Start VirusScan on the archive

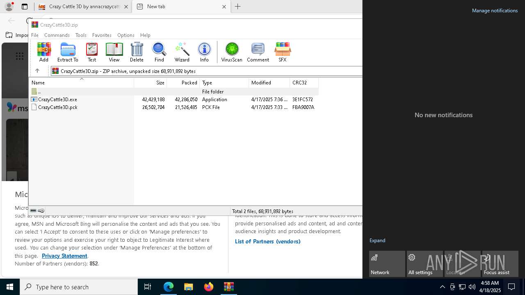(x=232, y=52)
